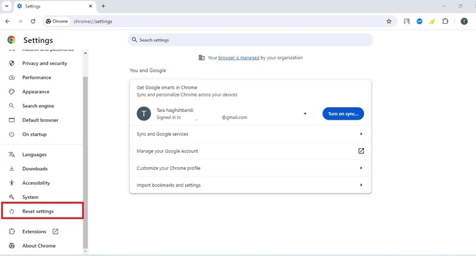
Task: Expand Sync and Google services row
Action: point(250,134)
